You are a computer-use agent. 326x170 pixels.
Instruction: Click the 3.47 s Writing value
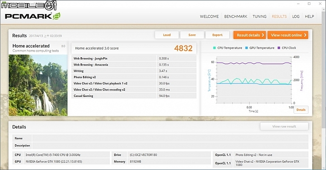click(163, 71)
